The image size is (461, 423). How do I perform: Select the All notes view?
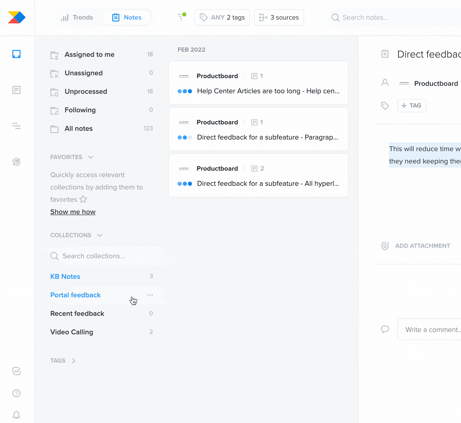pos(102,128)
